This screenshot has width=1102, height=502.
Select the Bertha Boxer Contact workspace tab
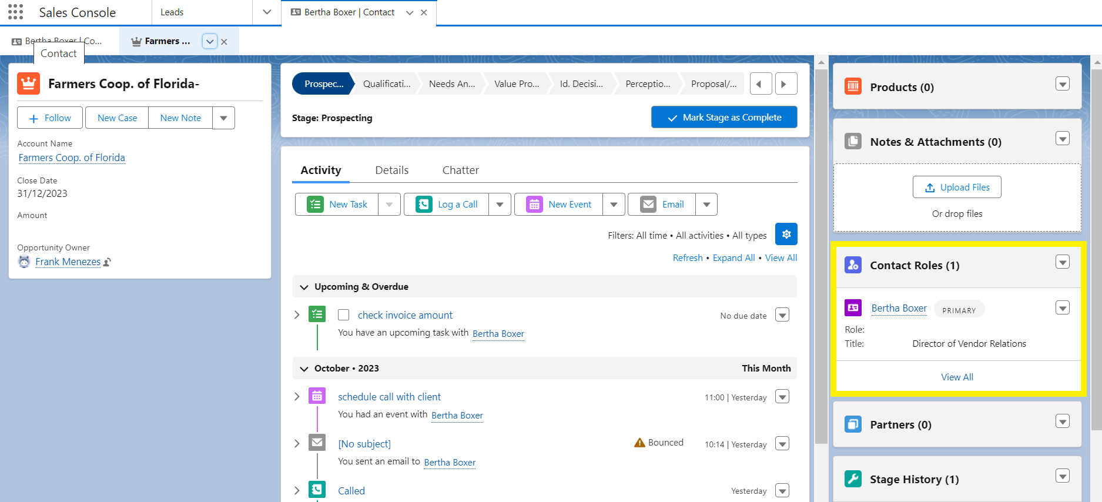click(x=349, y=12)
